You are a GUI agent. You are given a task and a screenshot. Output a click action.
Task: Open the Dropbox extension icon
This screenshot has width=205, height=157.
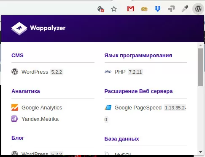(x=158, y=9)
